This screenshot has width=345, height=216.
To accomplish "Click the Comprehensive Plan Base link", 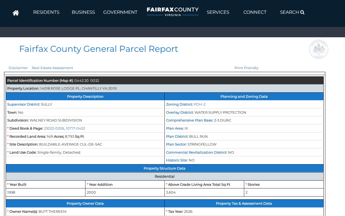I will pos(189,120).
